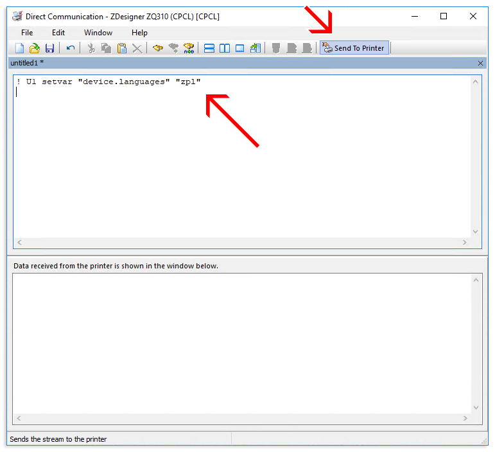
Task: Save the document with the floppy disk icon
Action: pos(49,48)
